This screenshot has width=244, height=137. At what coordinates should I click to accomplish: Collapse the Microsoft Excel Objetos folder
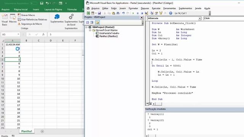pos(90,30)
